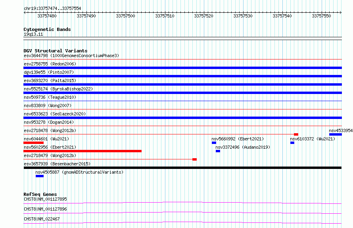Click the blue bar under nsv4533954
The width and height of the screenshot is (353, 228).
336,134
